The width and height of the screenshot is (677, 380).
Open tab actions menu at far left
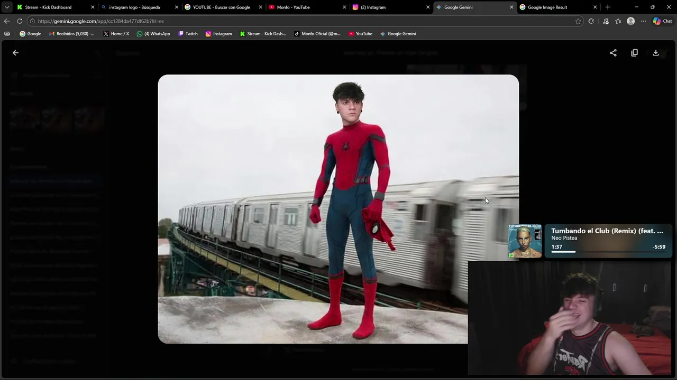(x=6, y=7)
